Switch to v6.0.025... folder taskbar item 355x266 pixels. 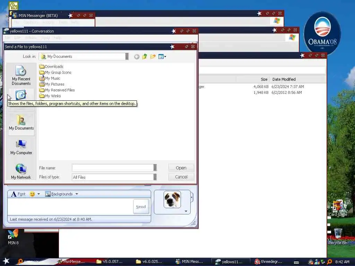point(149,261)
